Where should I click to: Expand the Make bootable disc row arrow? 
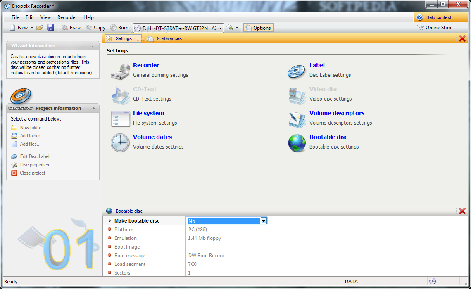tap(109, 221)
